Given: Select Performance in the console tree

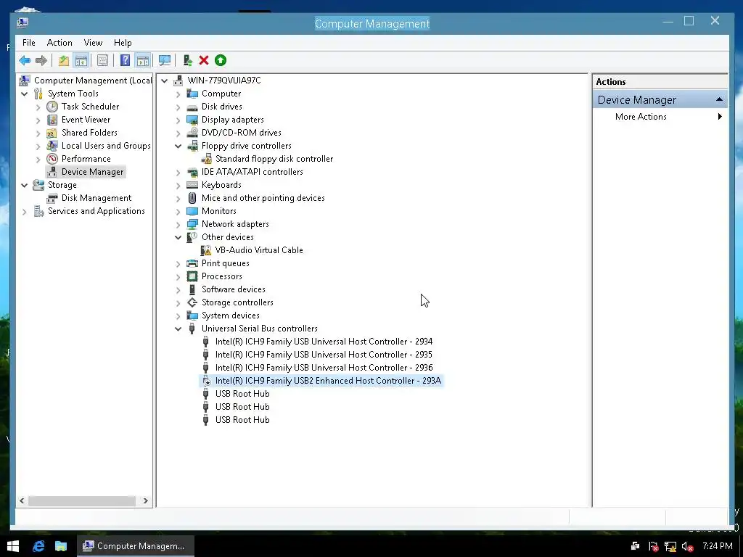Looking at the screenshot, I should point(86,159).
